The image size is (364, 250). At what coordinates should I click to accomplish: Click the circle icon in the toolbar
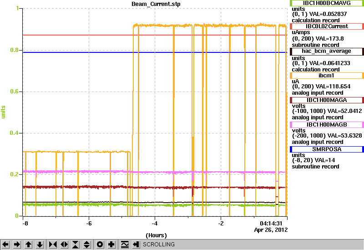pyautogui.click(x=100, y=245)
